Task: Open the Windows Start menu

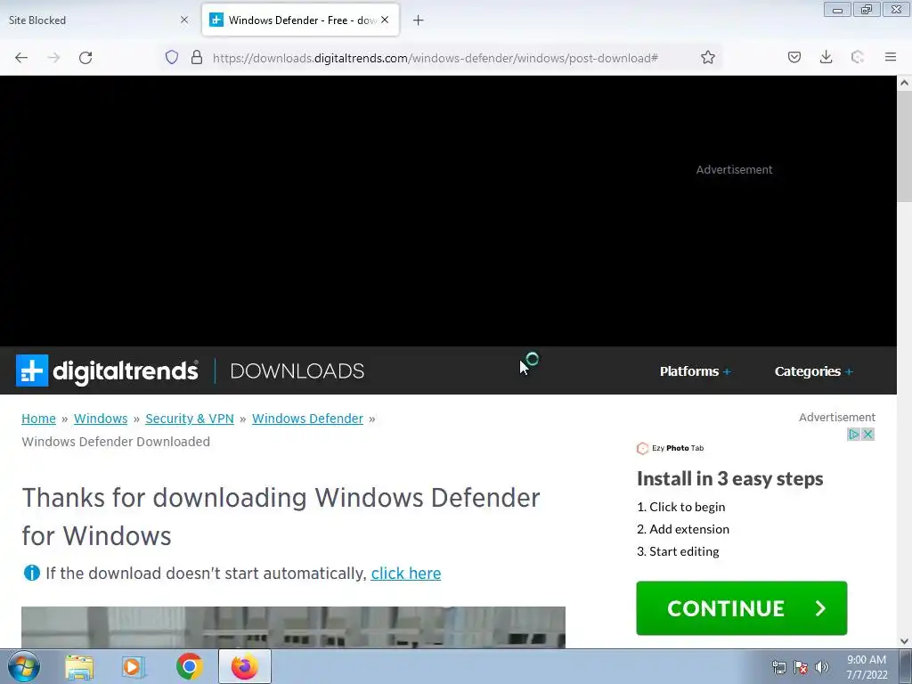Action: (x=24, y=666)
